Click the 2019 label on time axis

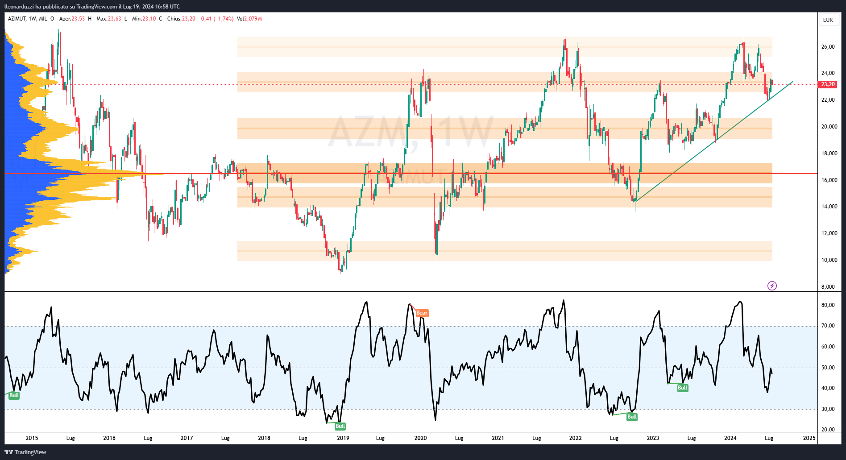(x=343, y=438)
